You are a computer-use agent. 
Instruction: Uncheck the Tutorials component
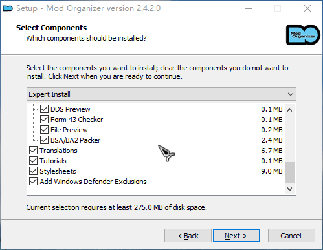tap(33, 161)
